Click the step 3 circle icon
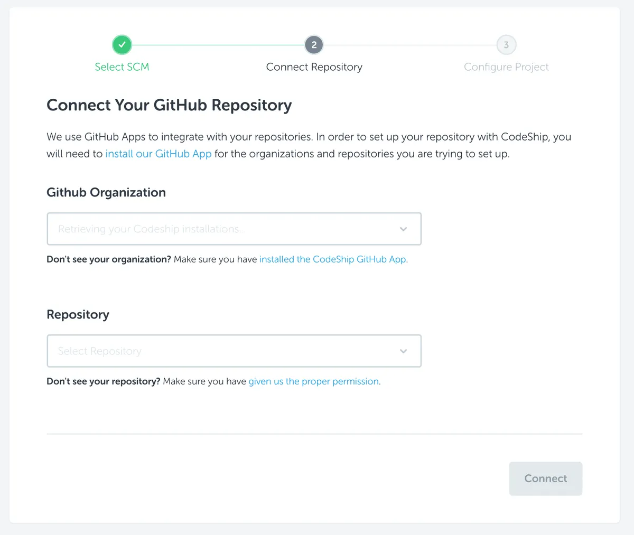Screen dimensions: 634x535 click(x=506, y=45)
